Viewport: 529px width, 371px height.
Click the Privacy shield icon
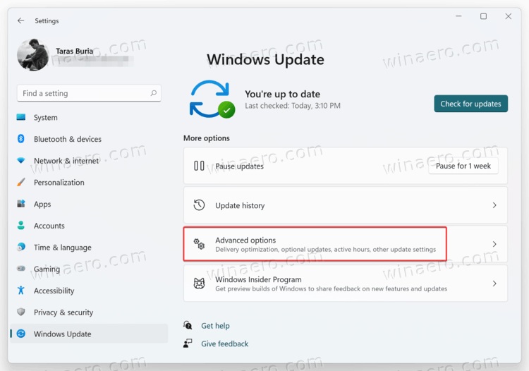click(x=21, y=312)
